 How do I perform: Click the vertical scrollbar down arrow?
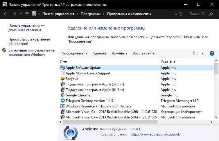point(216,117)
